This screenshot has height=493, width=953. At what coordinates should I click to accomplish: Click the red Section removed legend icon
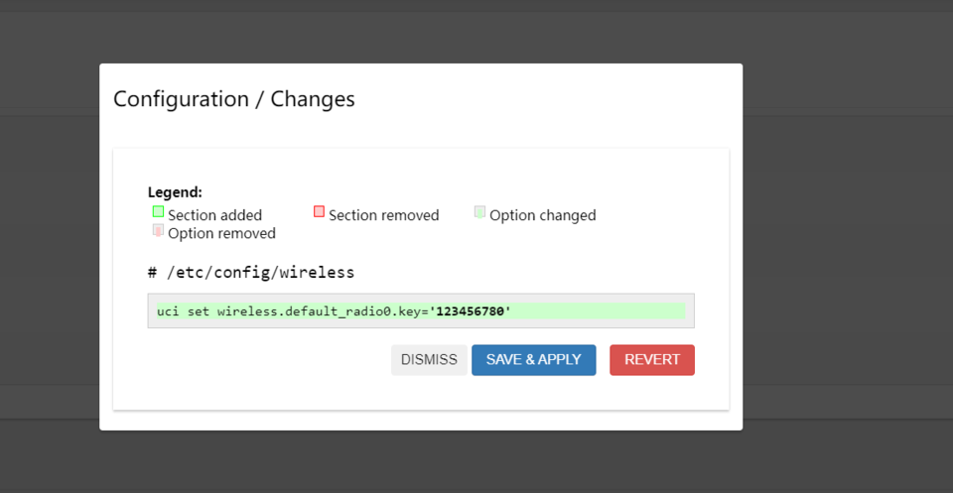319,212
